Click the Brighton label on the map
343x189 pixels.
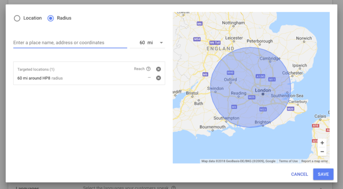(263, 122)
